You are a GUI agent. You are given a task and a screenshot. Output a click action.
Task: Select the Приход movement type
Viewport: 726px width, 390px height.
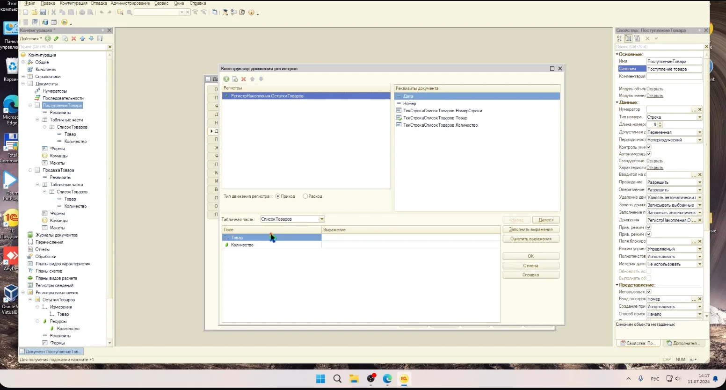point(285,196)
